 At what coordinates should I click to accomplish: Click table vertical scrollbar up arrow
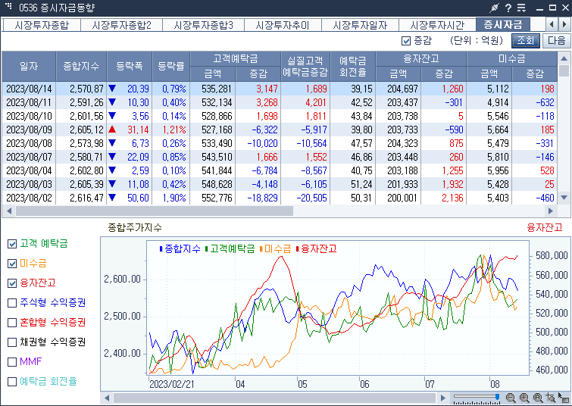tap(564, 58)
